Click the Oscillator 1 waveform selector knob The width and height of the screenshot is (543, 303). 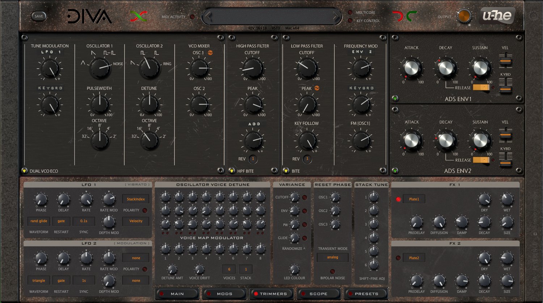click(100, 68)
